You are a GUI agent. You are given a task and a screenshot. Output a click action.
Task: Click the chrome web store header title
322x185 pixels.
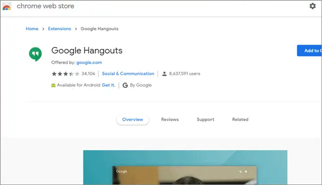[45, 6]
